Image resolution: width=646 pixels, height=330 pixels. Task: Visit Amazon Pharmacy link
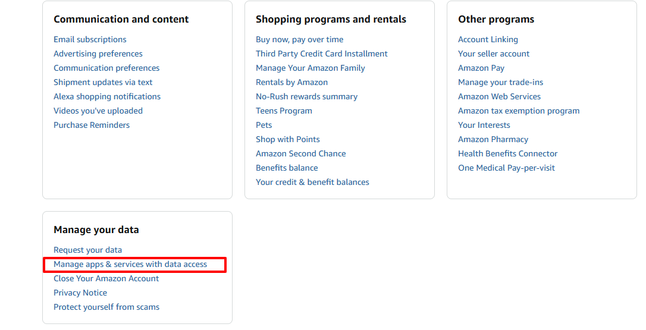493,139
